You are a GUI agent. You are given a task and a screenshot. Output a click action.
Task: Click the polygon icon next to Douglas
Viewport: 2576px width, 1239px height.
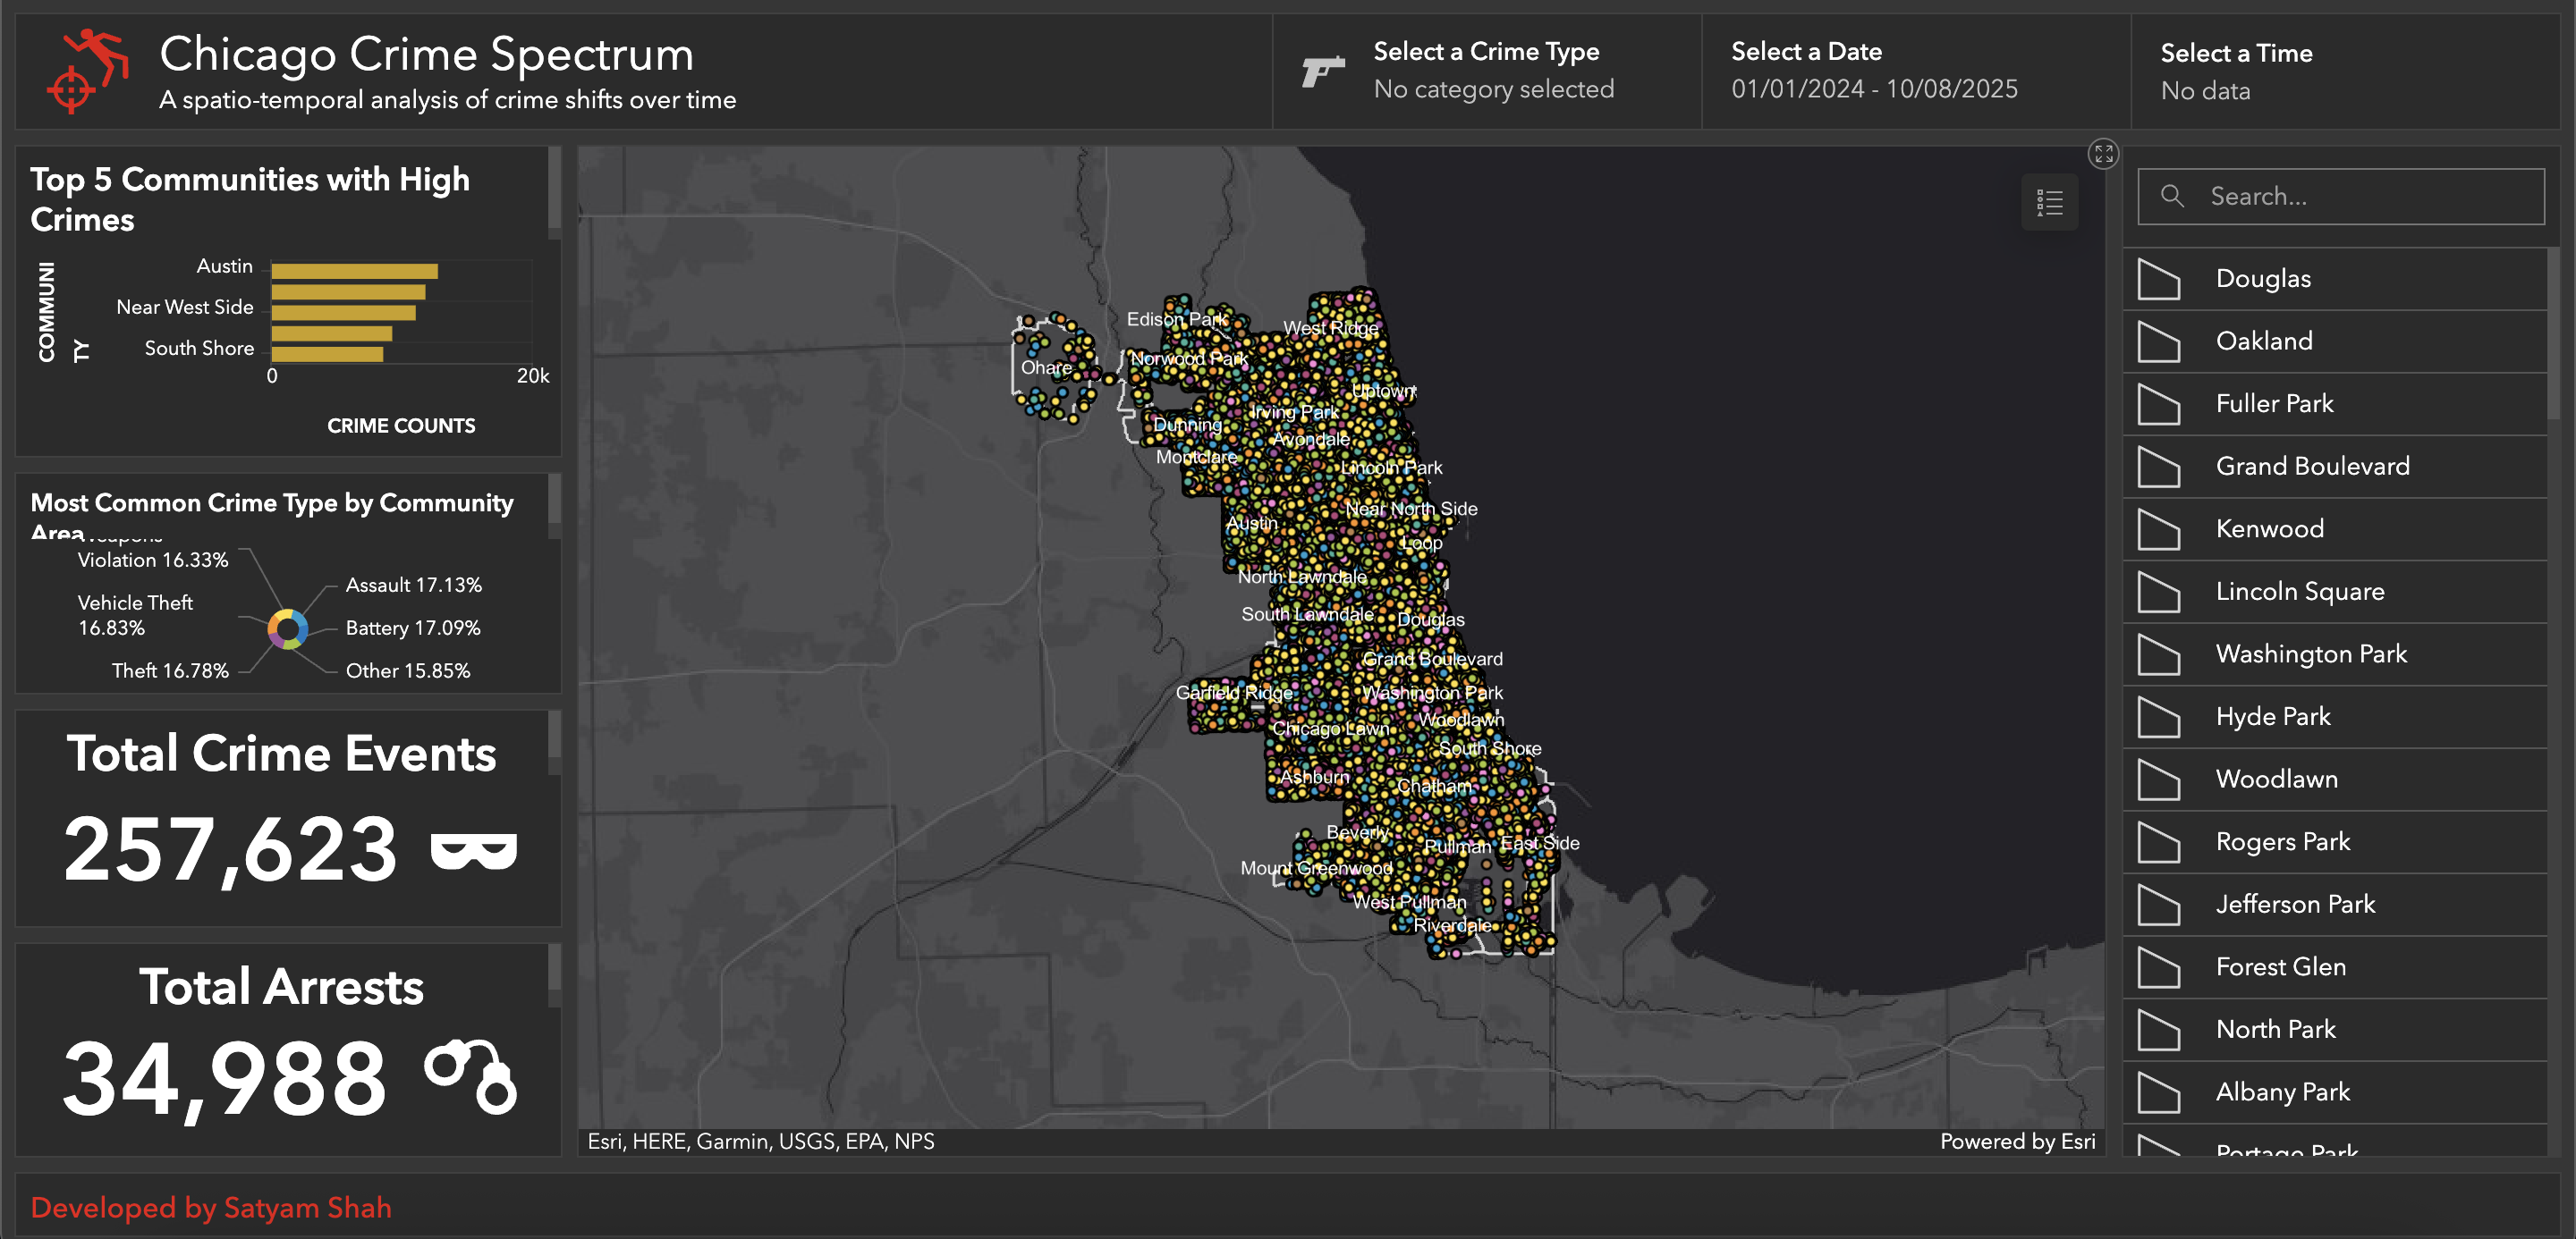[2159, 279]
